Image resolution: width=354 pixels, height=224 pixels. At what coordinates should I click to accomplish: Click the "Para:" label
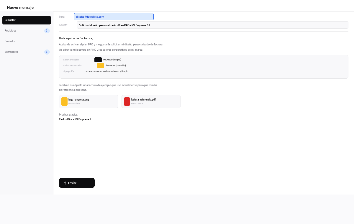click(62, 17)
